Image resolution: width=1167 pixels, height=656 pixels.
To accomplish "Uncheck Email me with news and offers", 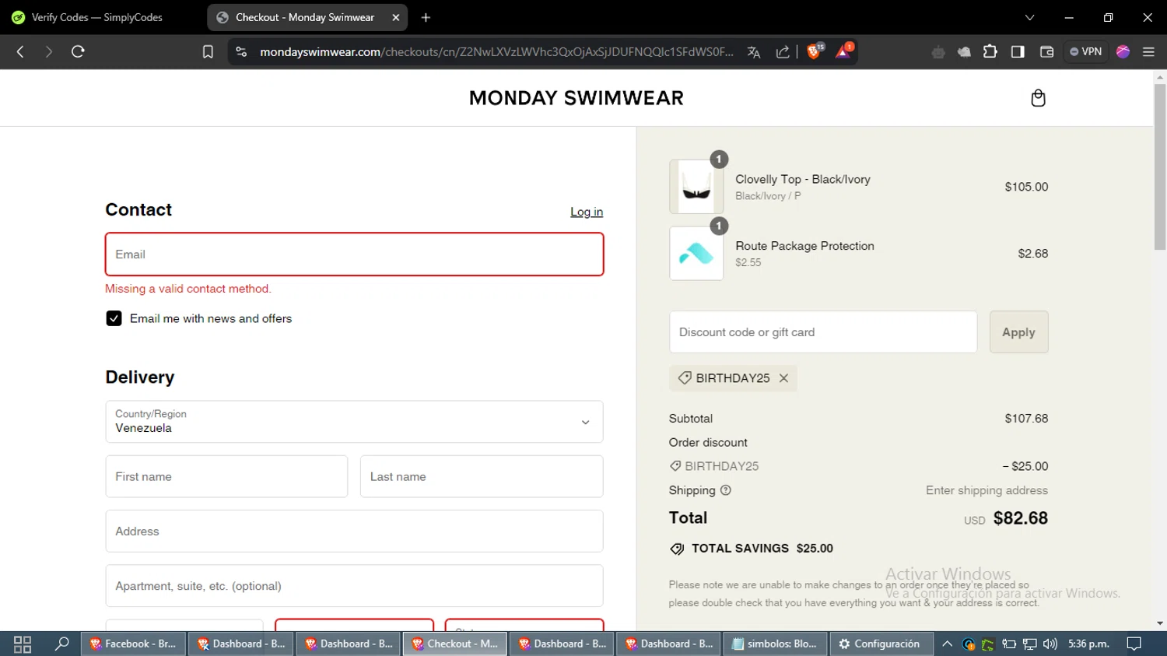I will [x=114, y=318].
